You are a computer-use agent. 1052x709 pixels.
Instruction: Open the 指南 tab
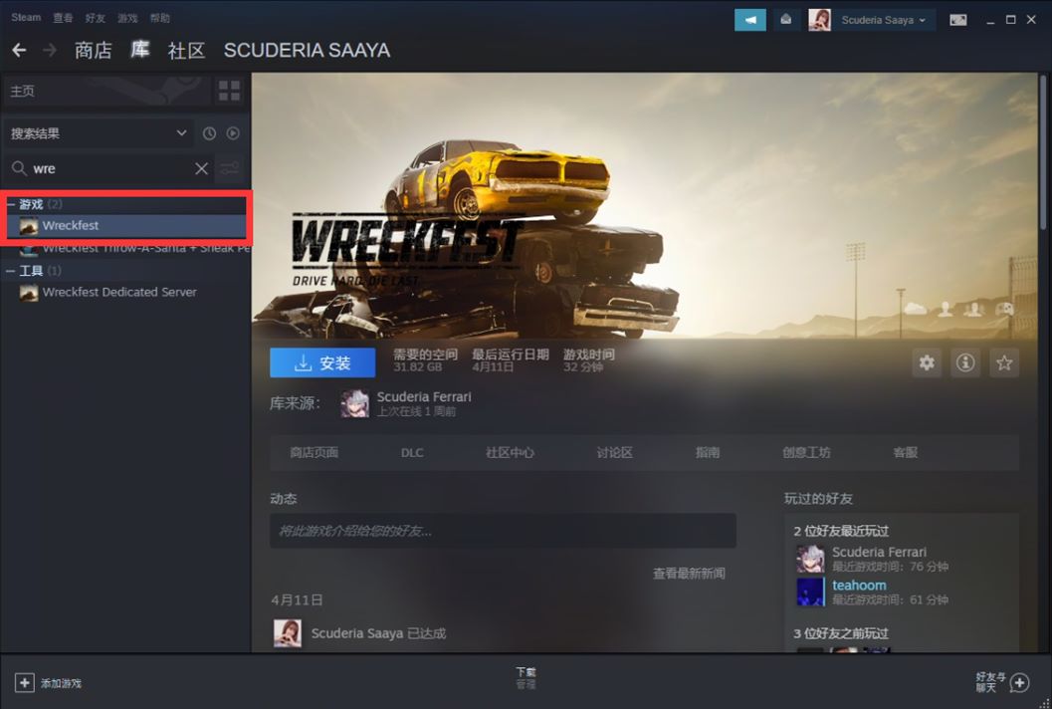click(708, 452)
